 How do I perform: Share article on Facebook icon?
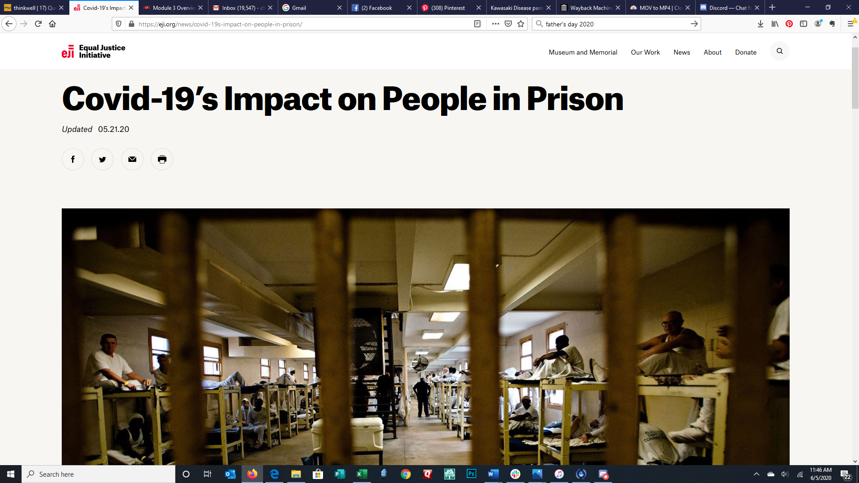[72, 159]
